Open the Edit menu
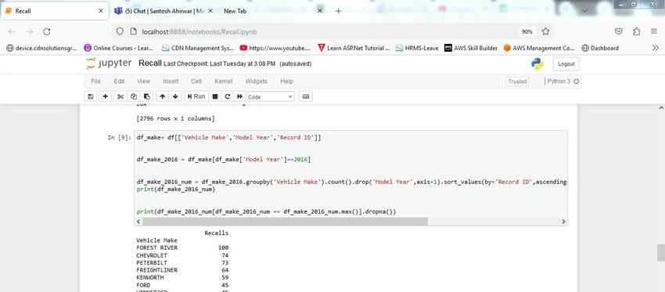Viewport: 665px width, 292px height. [x=119, y=81]
